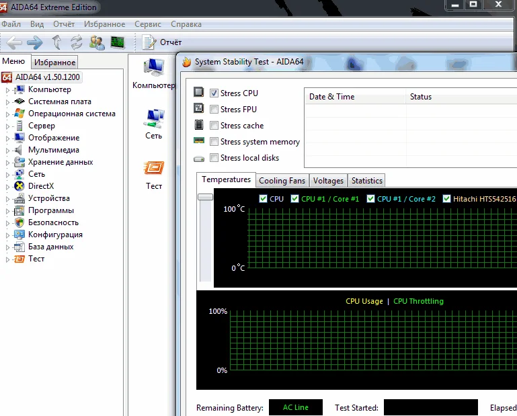Open the Справка menu

point(186,24)
